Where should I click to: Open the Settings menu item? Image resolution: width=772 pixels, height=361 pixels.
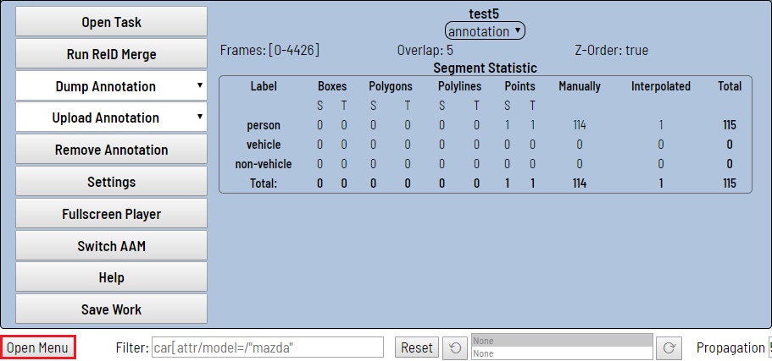click(112, 182)
